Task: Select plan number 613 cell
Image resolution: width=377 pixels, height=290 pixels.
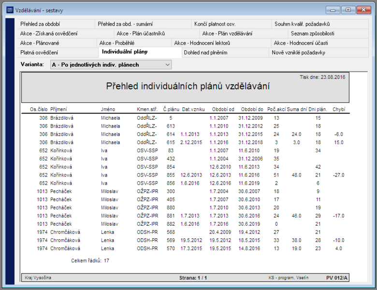Action: click(171, 126)
